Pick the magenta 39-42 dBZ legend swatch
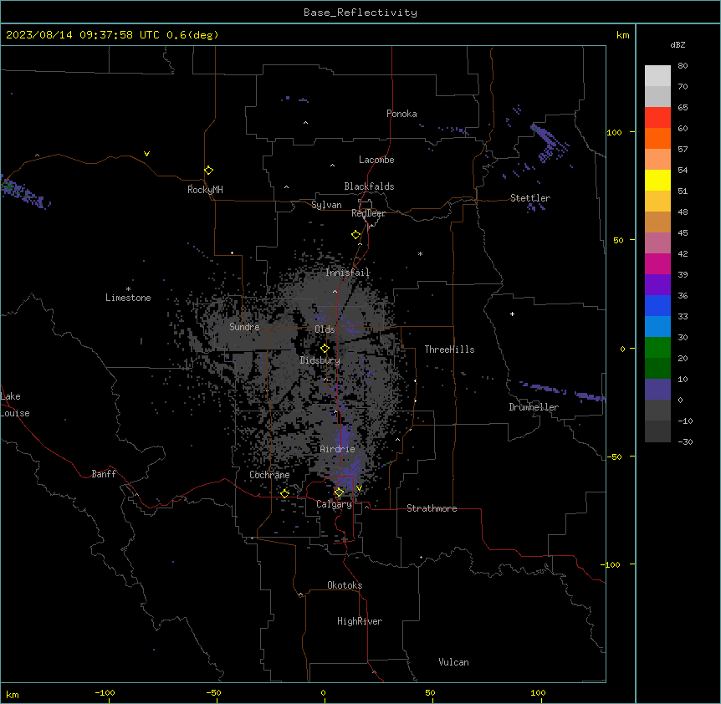The image size is (721, 704). (657, 263)
